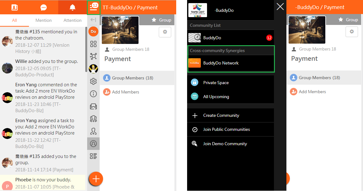
Task: Click Join Public Communities
Action: [231, 130]
